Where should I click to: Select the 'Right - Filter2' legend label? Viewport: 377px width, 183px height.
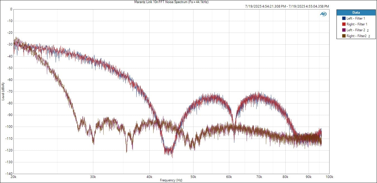(x=356, y=36)
